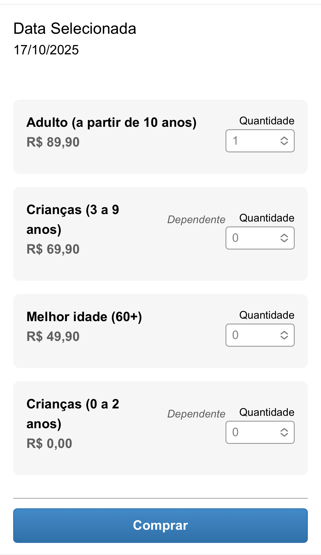Increase the Adulto quantity with up arrow

284,138
